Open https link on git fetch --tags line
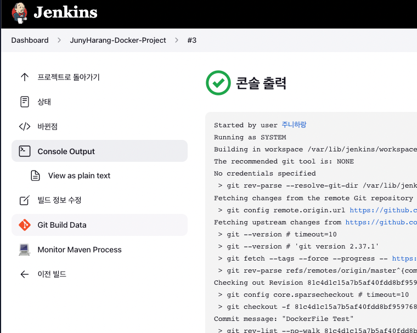This screenshot has height=333, width=417. coord(404,258)
